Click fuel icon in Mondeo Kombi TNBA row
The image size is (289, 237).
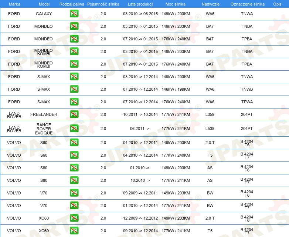click(74, 51)
